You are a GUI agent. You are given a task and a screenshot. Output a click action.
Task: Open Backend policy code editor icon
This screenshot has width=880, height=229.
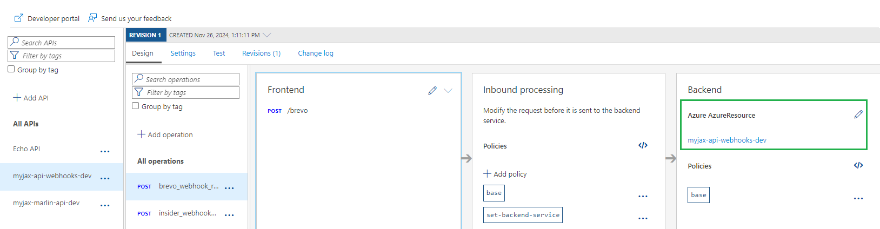point(858,165)
